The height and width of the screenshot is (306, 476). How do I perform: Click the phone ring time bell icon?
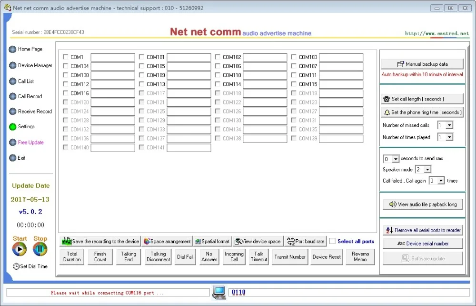[387, 112]
